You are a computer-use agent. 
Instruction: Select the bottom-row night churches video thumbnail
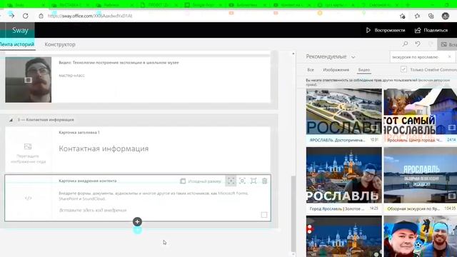[344, 236]
